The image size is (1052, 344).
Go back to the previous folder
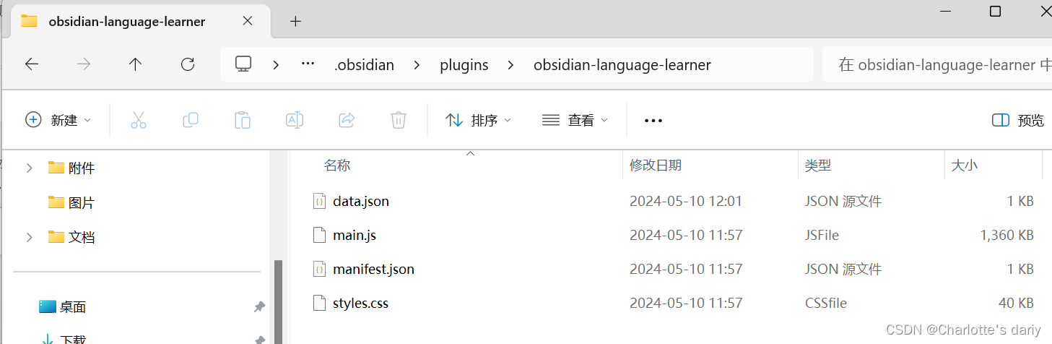point(31,64)
